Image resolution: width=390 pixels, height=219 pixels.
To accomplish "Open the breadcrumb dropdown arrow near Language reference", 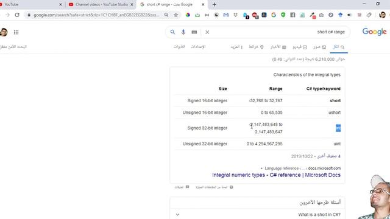I will pos(261,169).
